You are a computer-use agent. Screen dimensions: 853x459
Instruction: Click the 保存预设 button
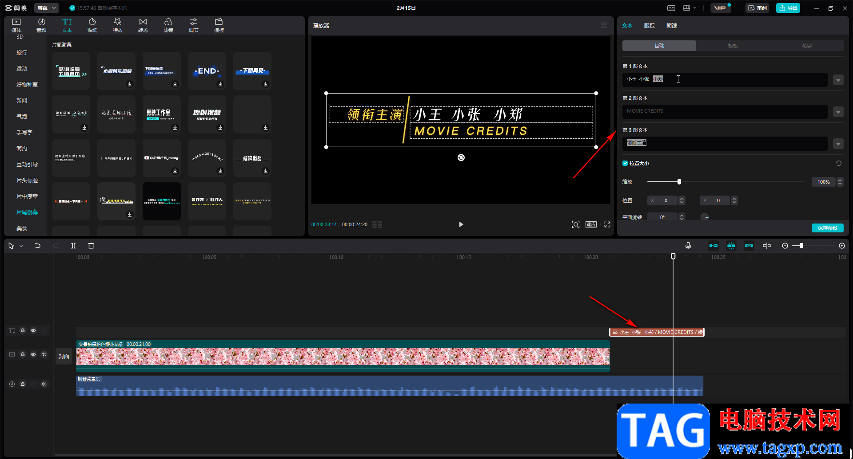pyautogui.click(x=828, y=228)
